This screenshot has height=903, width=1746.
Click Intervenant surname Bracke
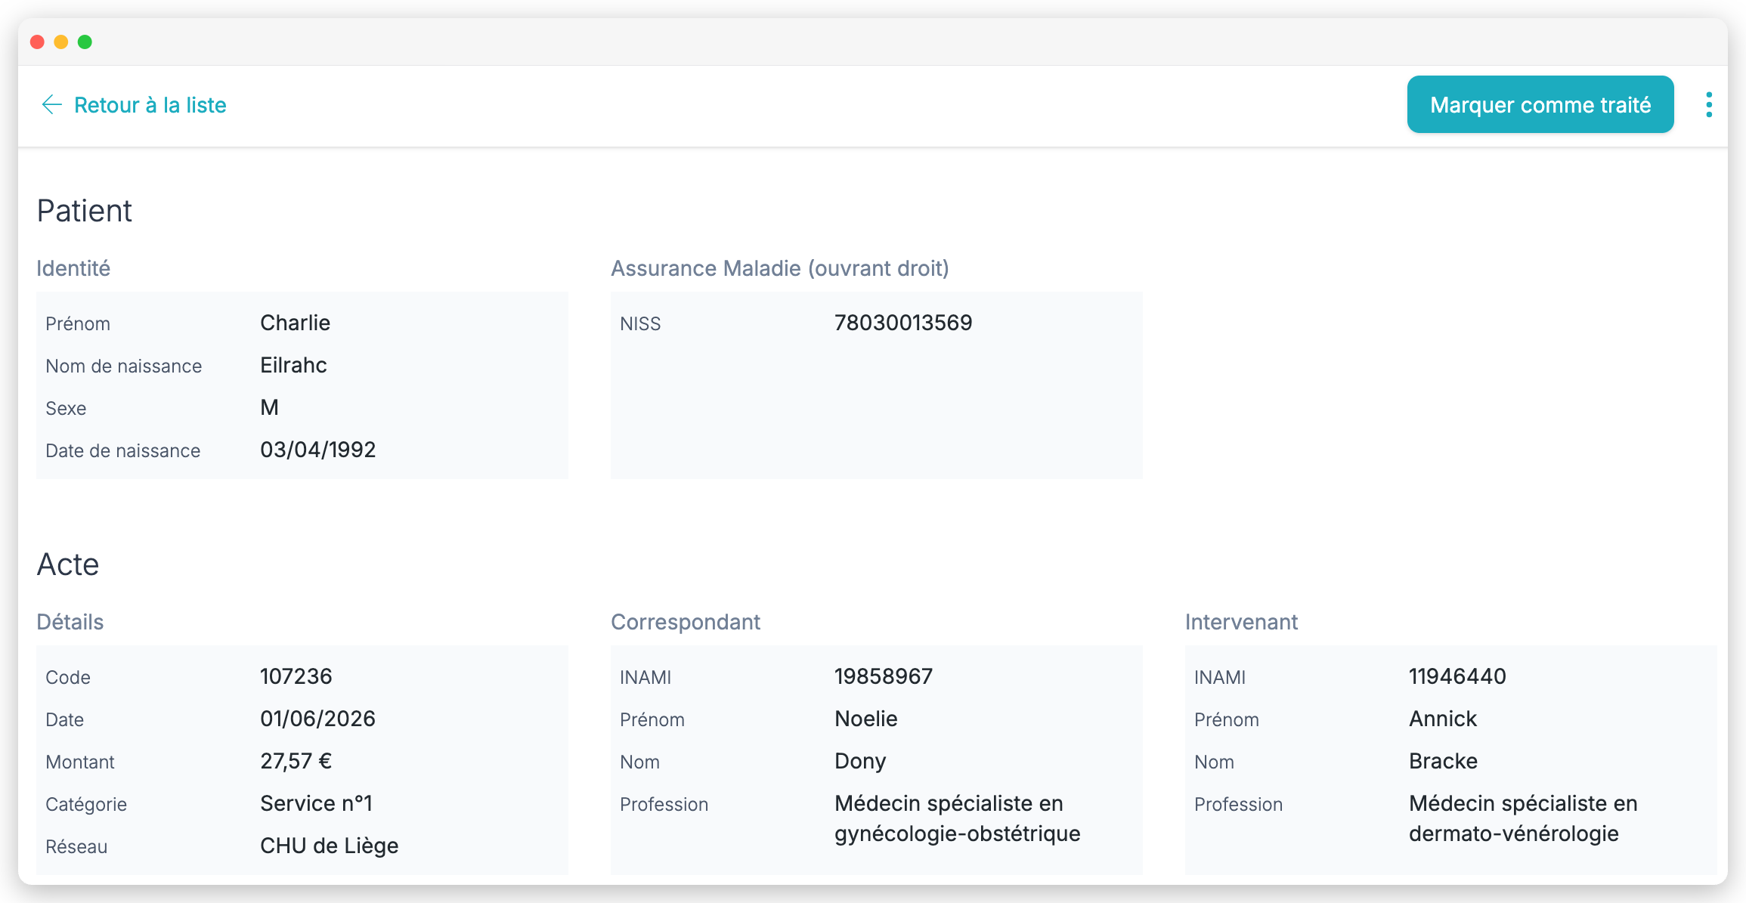pos(1443,761)
